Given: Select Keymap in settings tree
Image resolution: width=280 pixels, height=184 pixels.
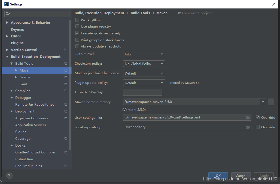Looking at the screenshot, I should tap(17, 29).
